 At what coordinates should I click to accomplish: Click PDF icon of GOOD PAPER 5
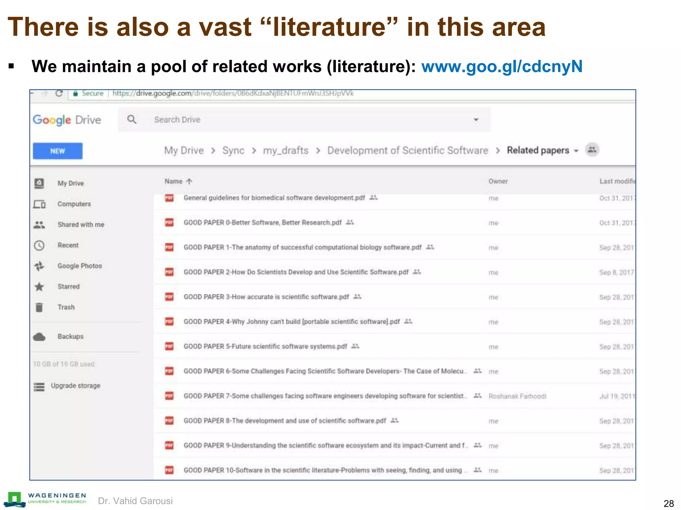click(x=169, y=346)
